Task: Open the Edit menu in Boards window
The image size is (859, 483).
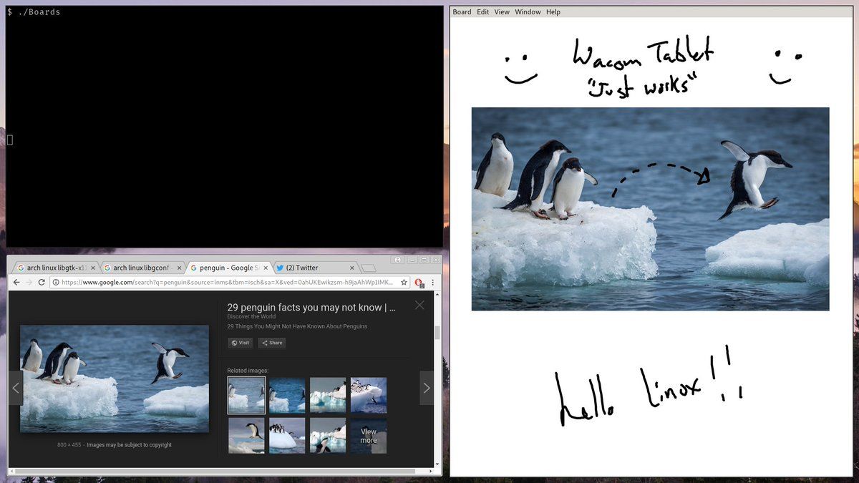Action: click(x=483, y=12)
